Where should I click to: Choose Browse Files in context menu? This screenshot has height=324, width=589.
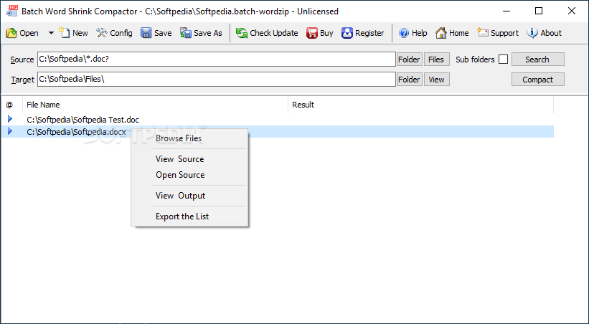(189, 138)
